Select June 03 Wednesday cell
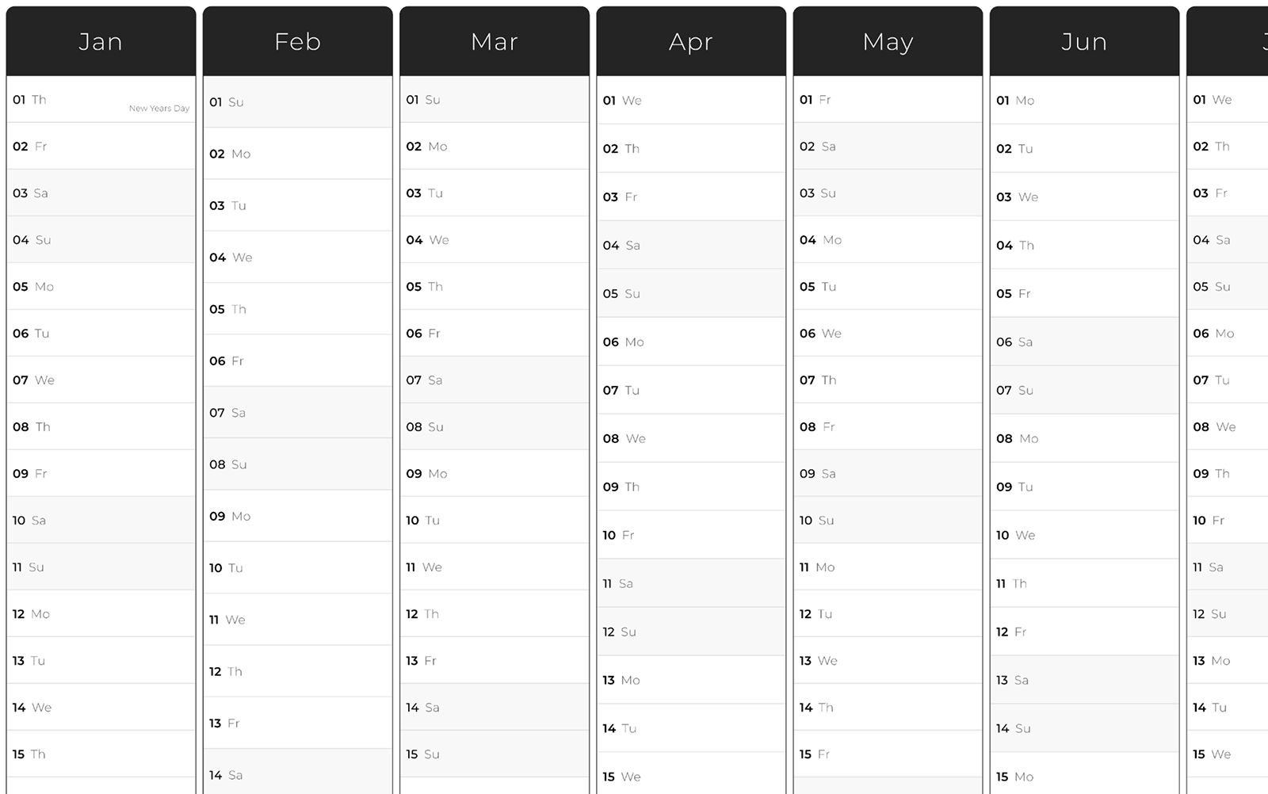1268x794 pixels. point(1084,197)
